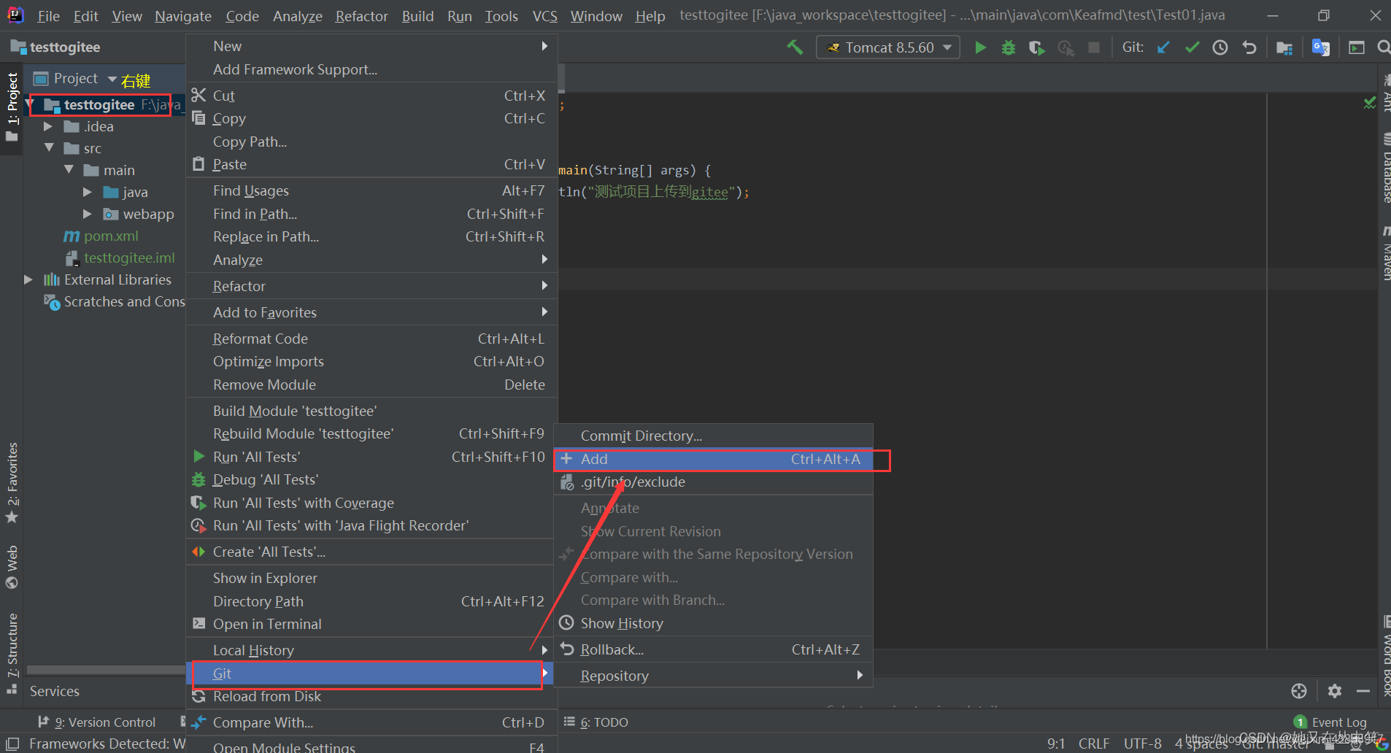1391x753 pixels.
Task: Click the UTF-8 encoding status widget
Action: [1142, 744]
